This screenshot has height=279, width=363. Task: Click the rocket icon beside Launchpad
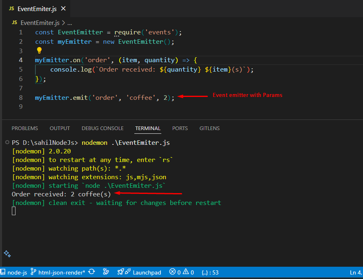(x=121, y=272)
